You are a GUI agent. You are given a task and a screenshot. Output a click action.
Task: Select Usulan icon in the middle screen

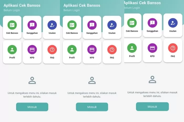point(112,25)
